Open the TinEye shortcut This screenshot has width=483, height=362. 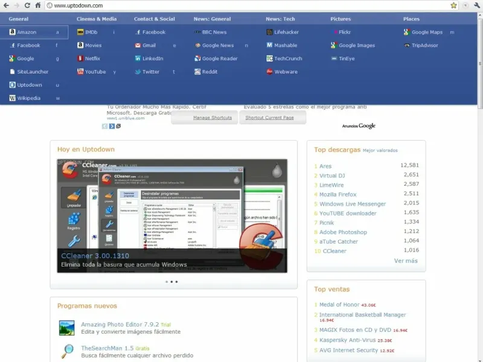pyautogui.click(x=343, y=59)
